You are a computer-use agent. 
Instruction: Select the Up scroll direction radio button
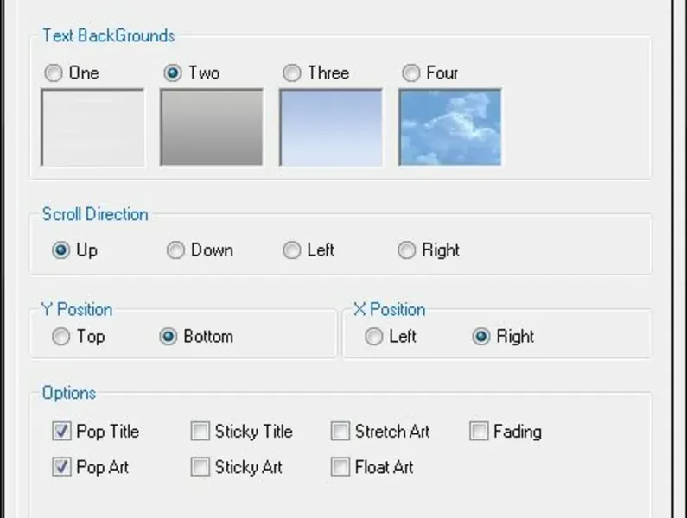[x=61, y=250]
